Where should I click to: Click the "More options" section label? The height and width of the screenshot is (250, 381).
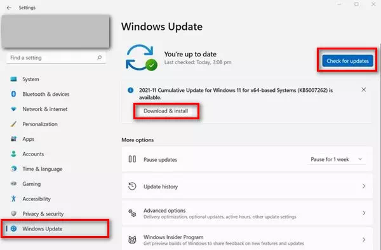pos(138,140)
